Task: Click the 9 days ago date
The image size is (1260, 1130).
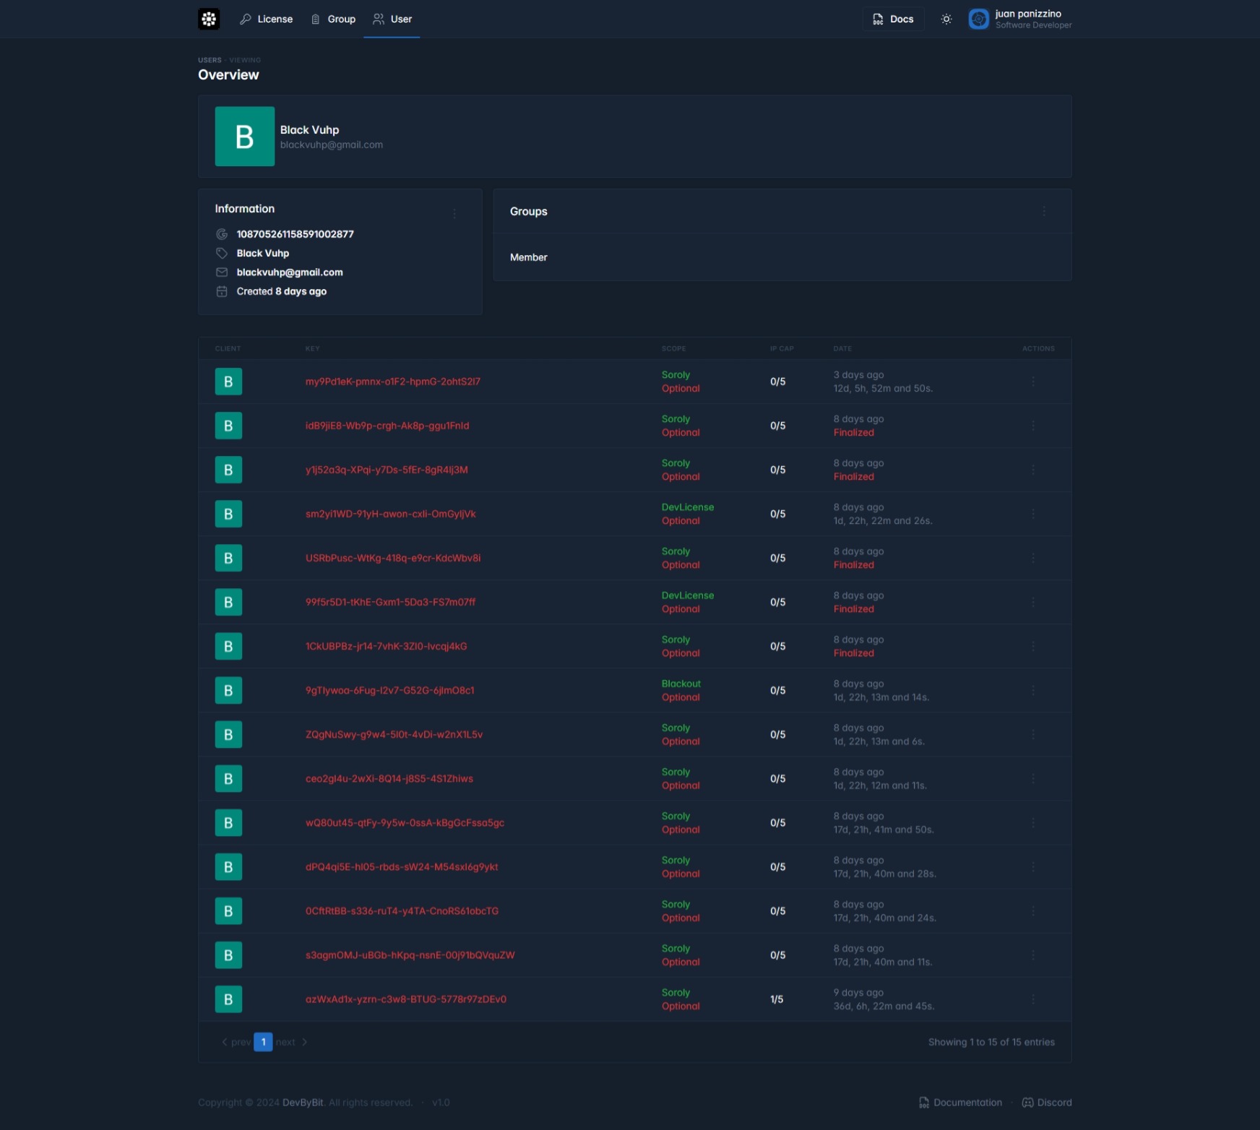Action: pyautogui.click(x=858, y=993)
